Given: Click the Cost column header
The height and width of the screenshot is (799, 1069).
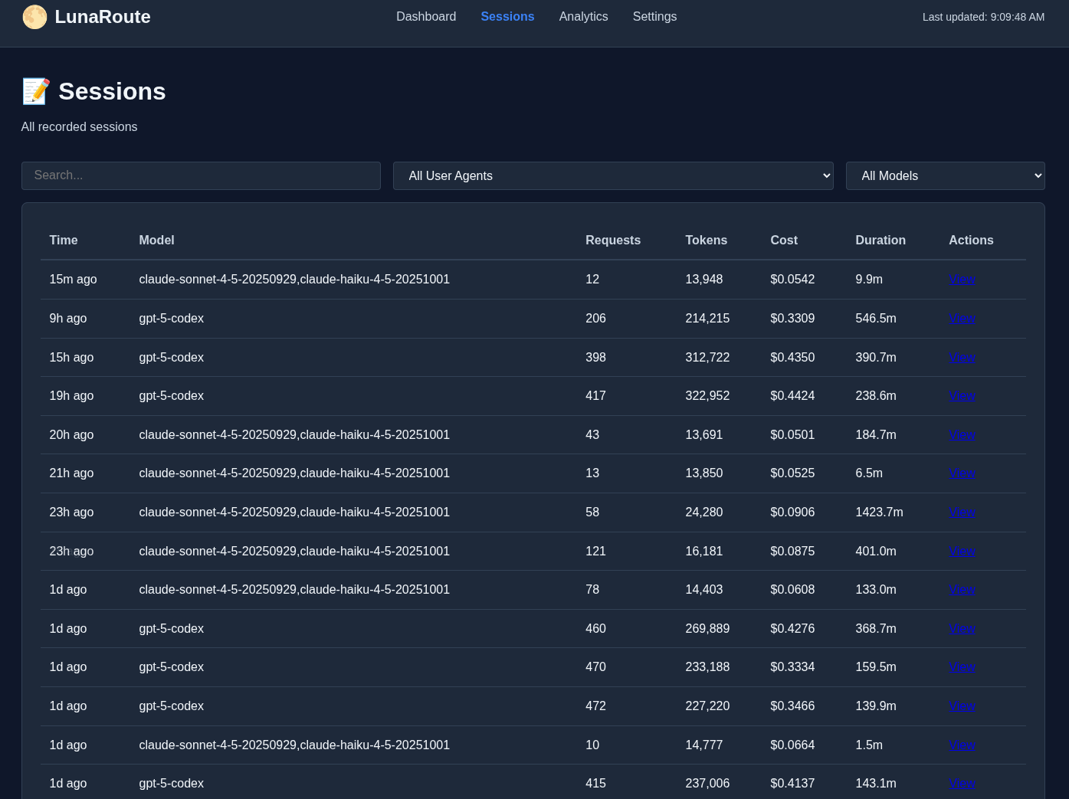Looking at the screenshot, I should [x=783, y=241].
